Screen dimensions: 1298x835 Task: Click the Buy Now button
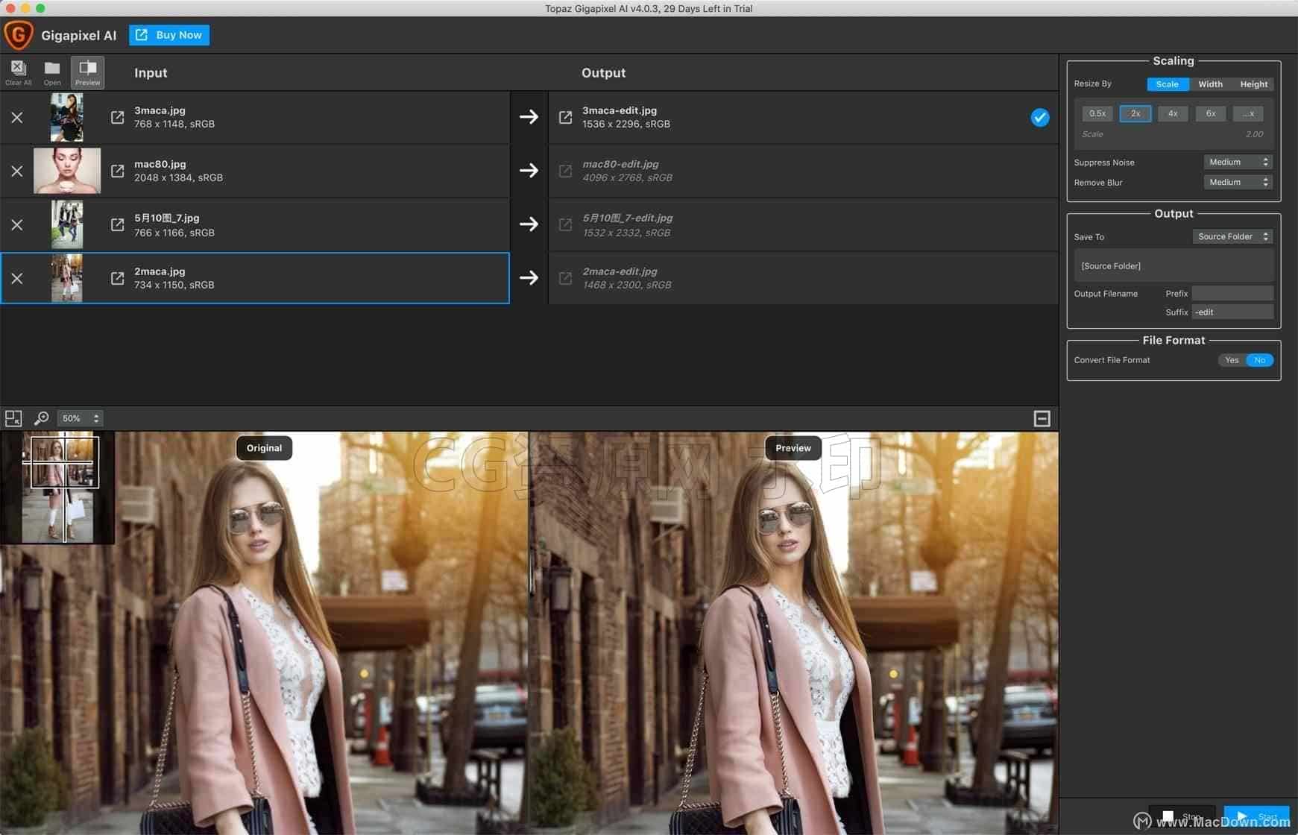[169, 35]
